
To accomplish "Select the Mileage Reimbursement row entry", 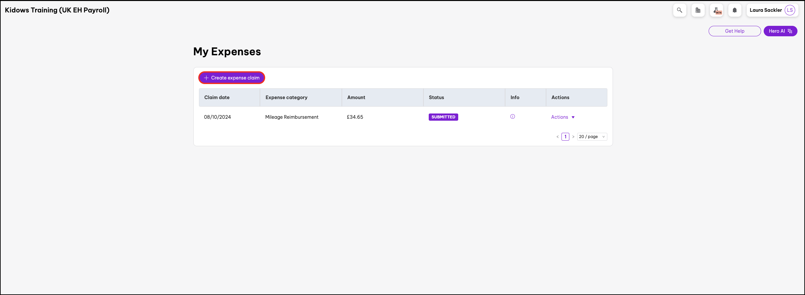I will [292, 117].
